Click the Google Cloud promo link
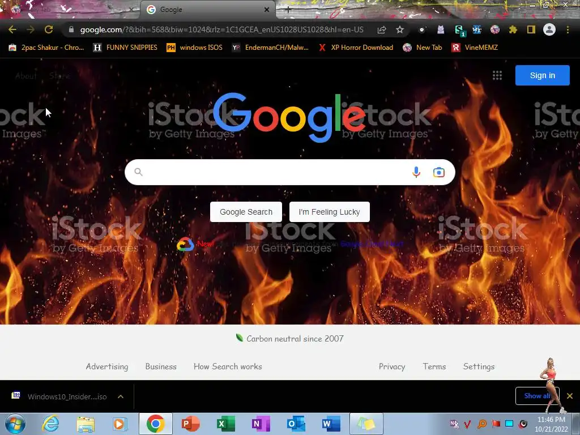The image size is (580, 435). [372, 244]
